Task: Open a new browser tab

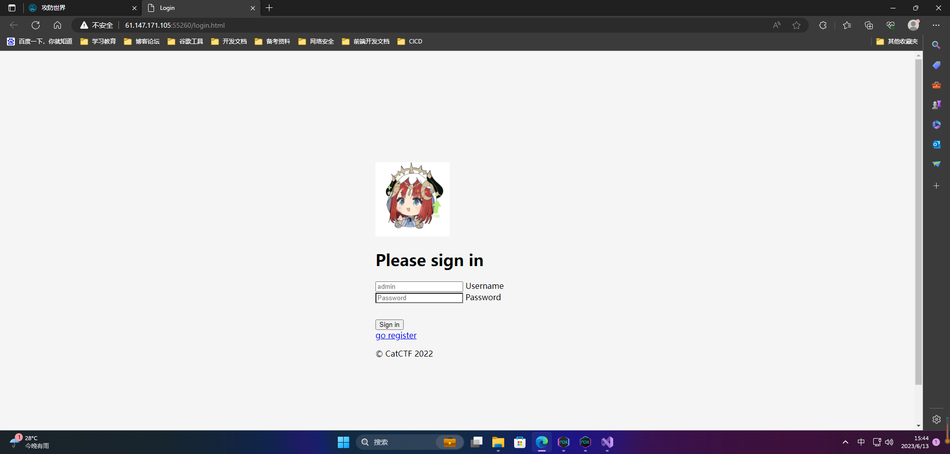Action: [x=269, y=8]
